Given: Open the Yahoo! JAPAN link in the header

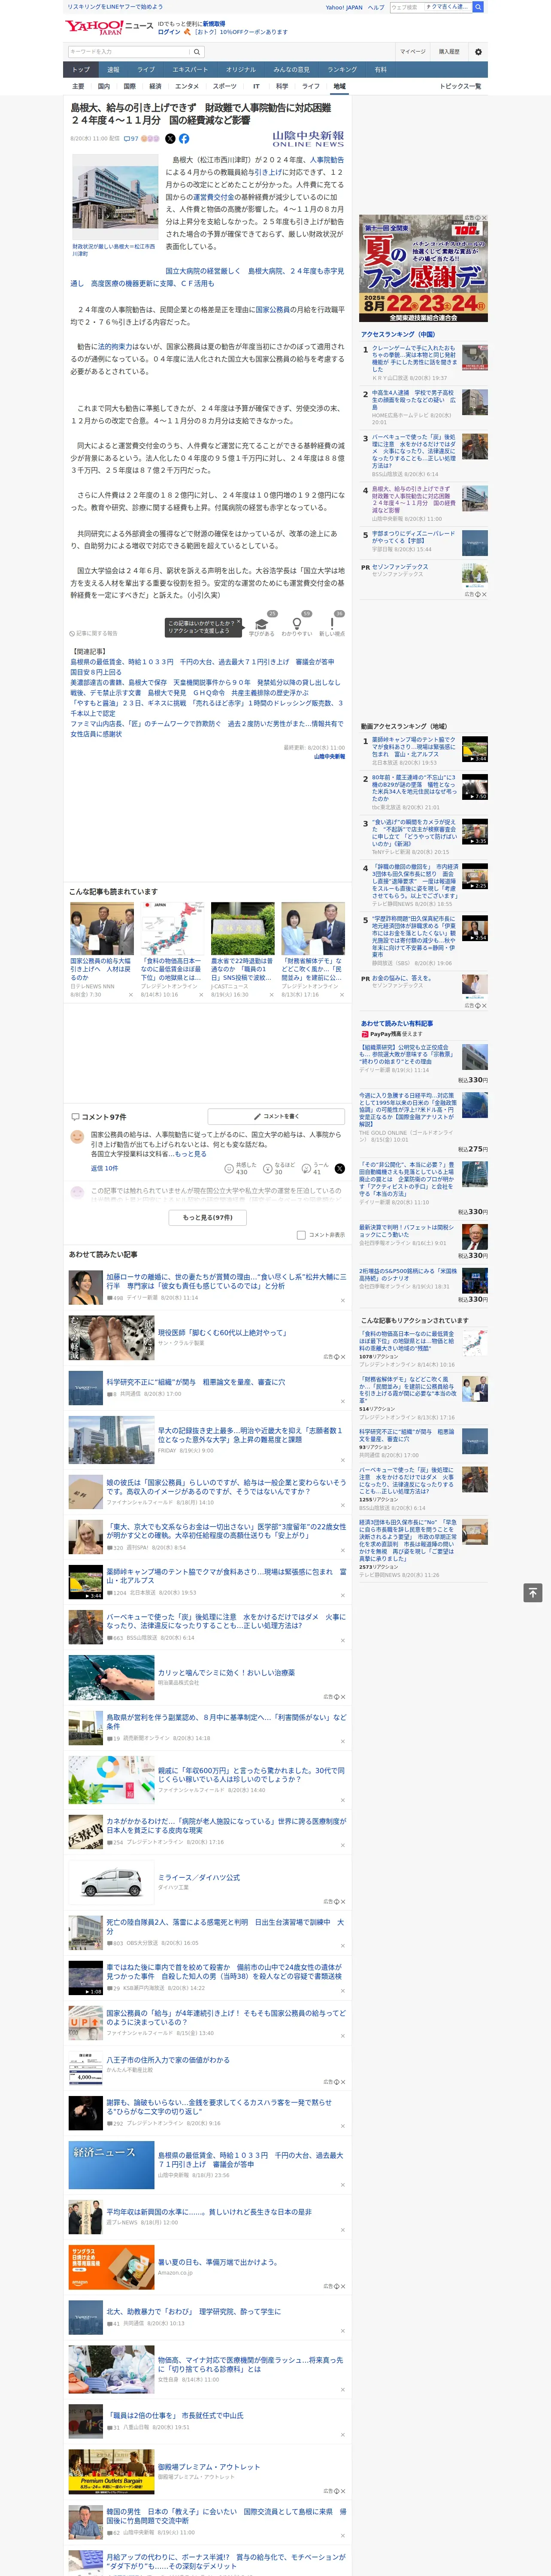Looking at the screenshot, I should point(344,7).
